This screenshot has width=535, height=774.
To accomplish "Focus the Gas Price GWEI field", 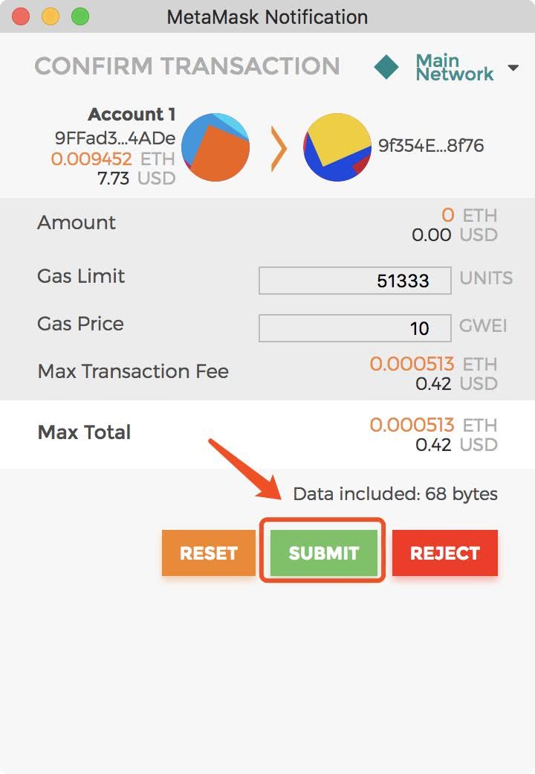I will click(354, 328).
